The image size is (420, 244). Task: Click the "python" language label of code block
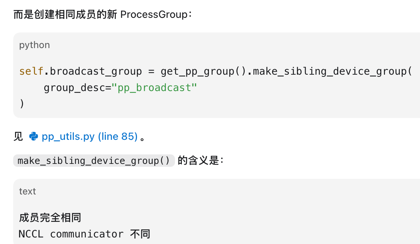(x=35, y=45)
